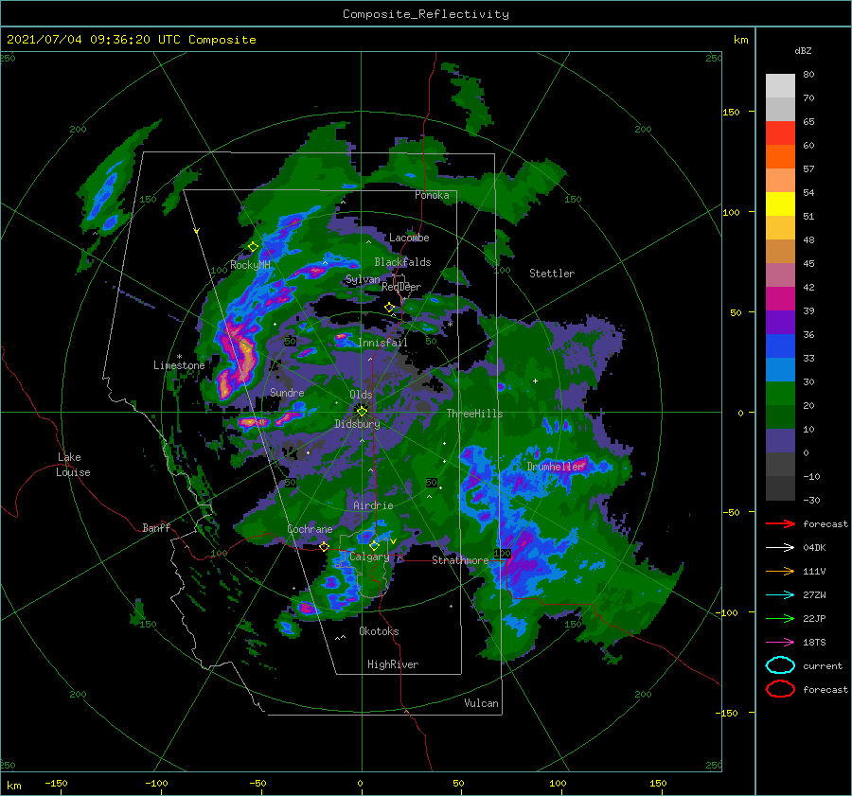Select the 36 dBZ blue swatch
Image resolution: width=852 pixels, height=796 pixels.
[780, 345]
